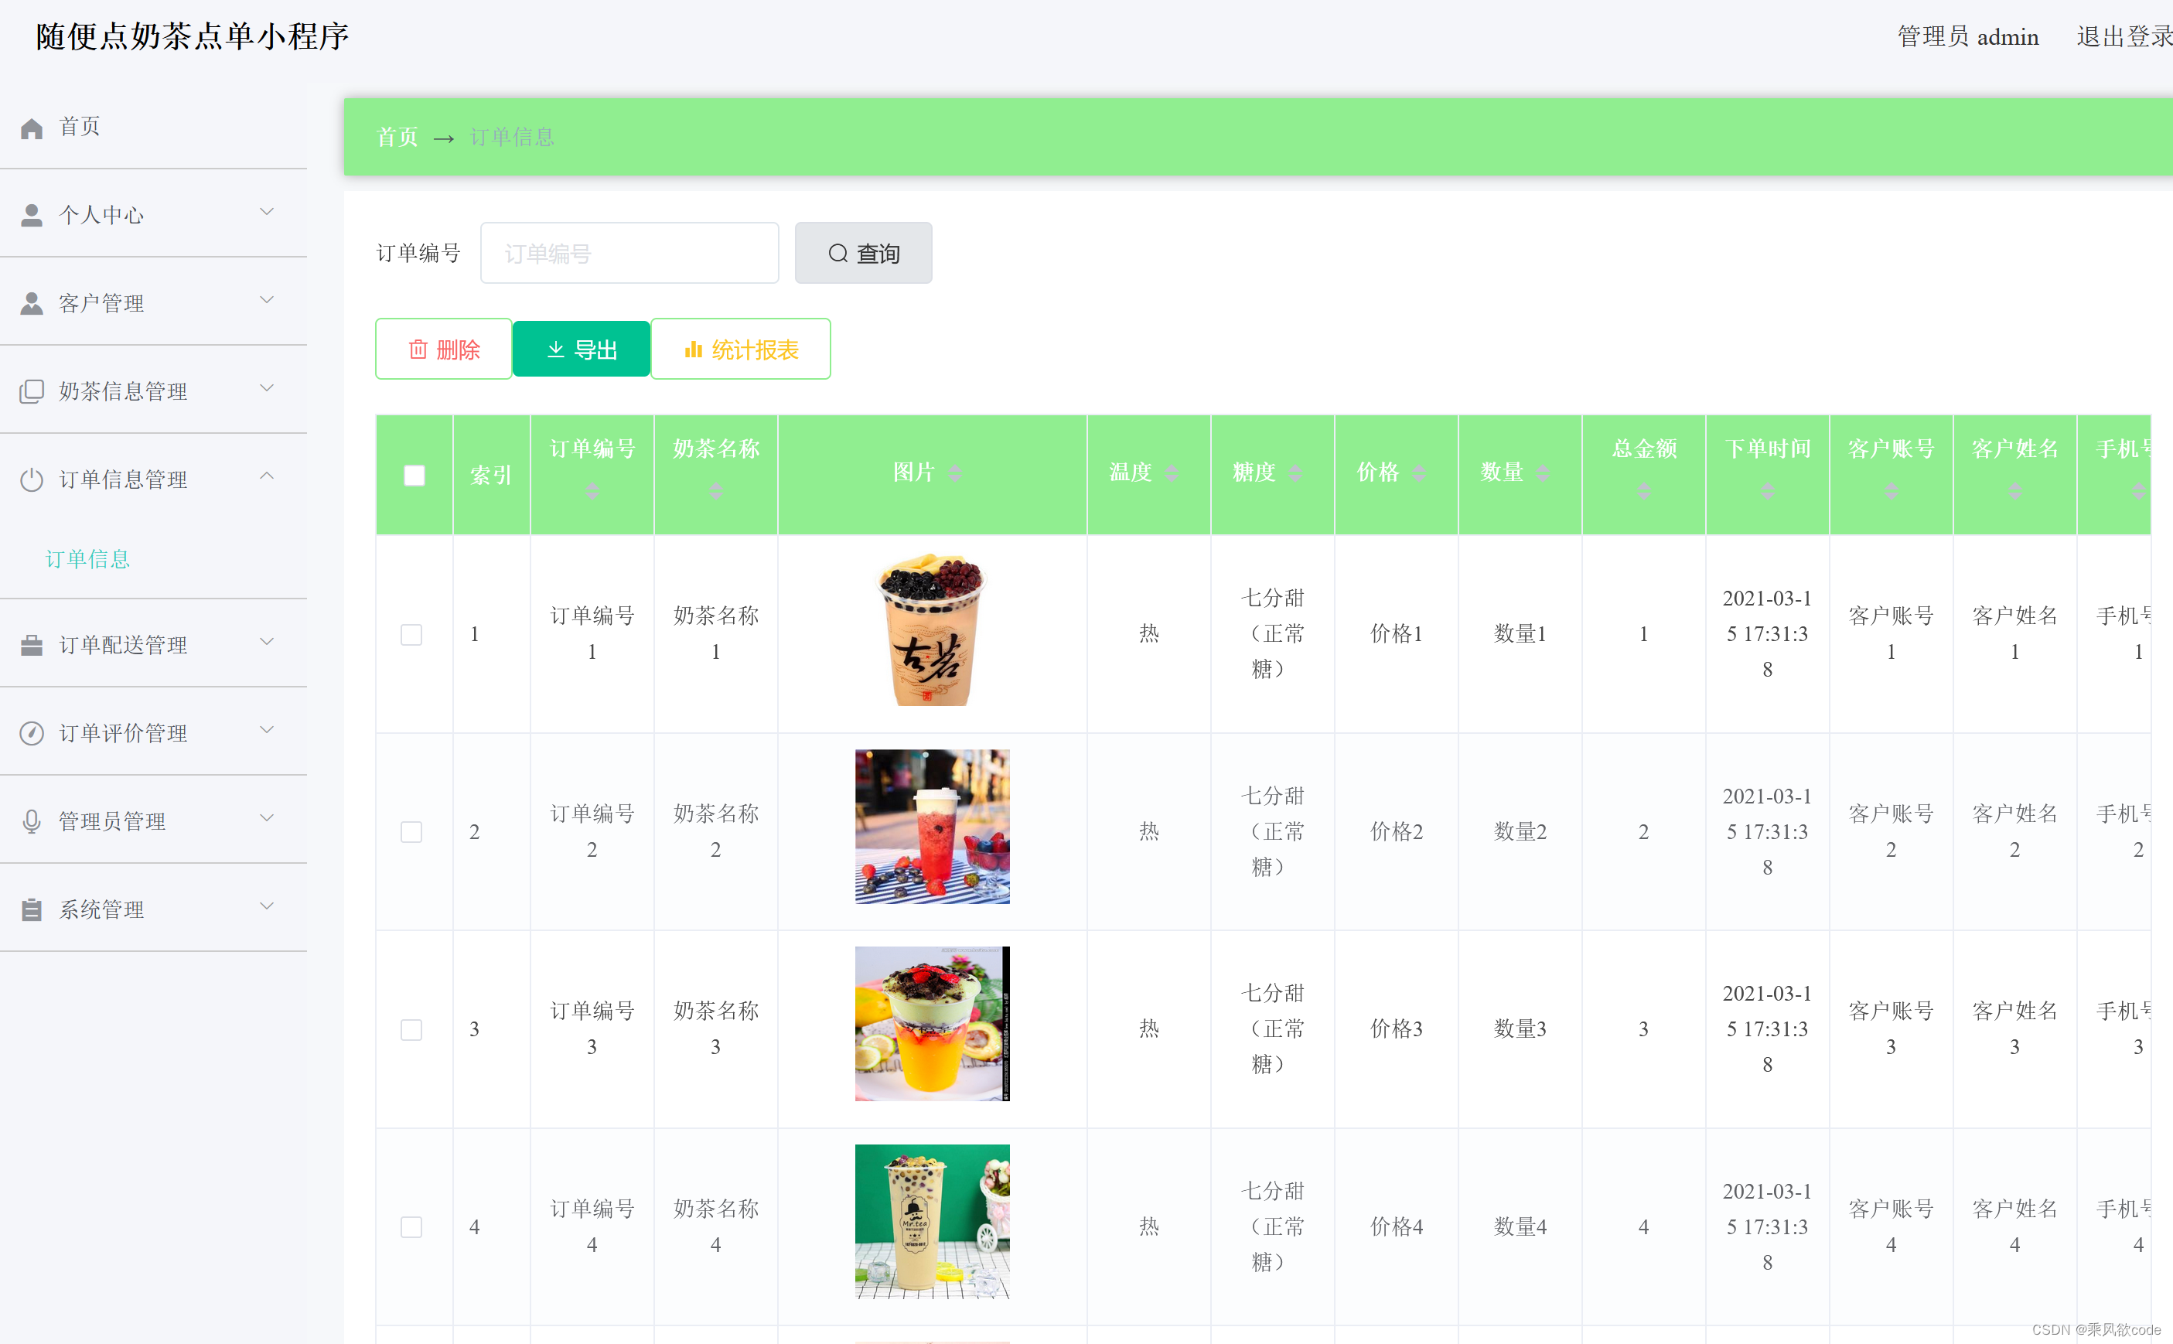Collapse the 订单信息管理 menu chevron
The height and width of the screenshot is (1344, 2173).
click(267, 476)
